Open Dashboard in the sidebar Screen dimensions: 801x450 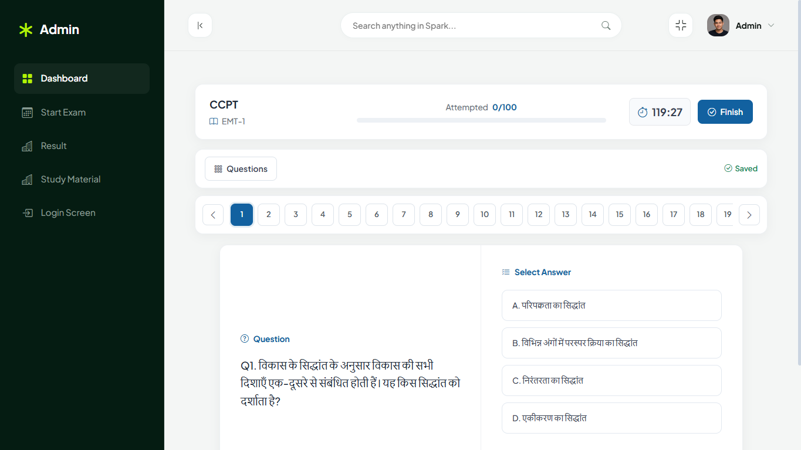[82, 79]
